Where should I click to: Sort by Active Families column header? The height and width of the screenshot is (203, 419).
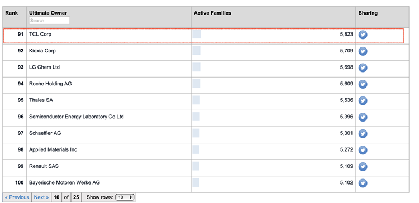pos(212,13)
